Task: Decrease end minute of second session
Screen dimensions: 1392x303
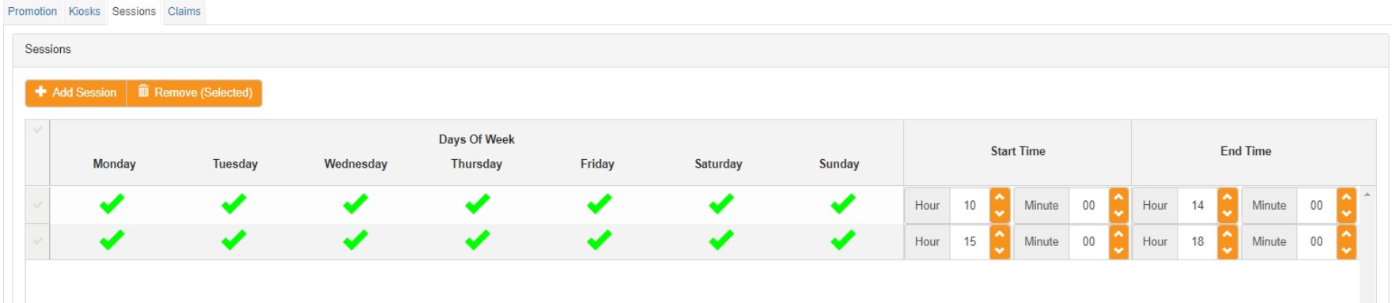Action: tap(1346, 250)
